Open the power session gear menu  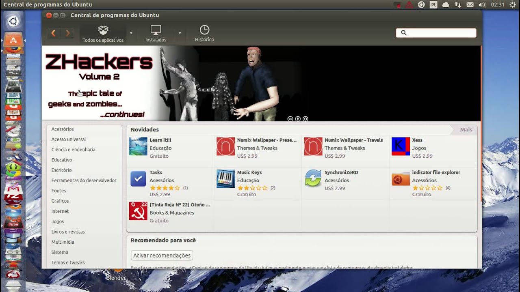point(513,5)
